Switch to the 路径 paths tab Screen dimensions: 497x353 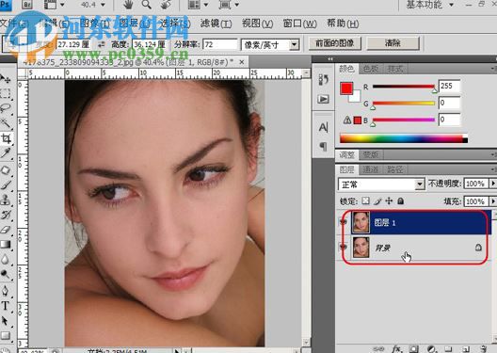click(395, 169)
